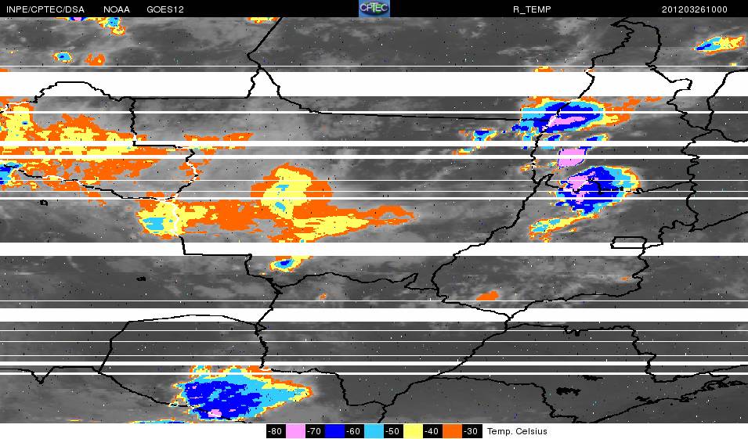Click the NOAA label in header
The width and height of the screenshot is (748, 439).
117,9
